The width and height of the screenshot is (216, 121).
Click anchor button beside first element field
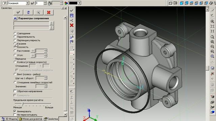pyautogui.click(x=52, y=23)
